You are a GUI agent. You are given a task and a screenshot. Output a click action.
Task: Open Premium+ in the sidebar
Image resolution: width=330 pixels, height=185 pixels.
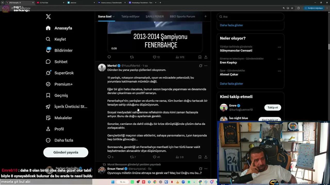point(59,84)
